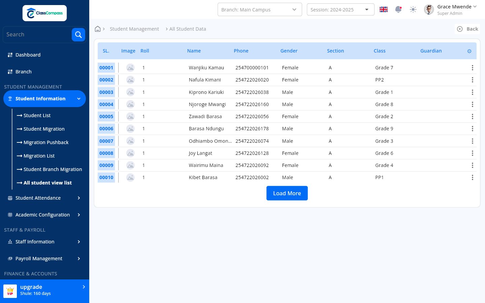Go to home via breadcrumb house icon
This screenshot has height=303, width=485.
98,29
